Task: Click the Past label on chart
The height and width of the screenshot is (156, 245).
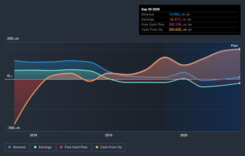Action: [x=234, y=46]
